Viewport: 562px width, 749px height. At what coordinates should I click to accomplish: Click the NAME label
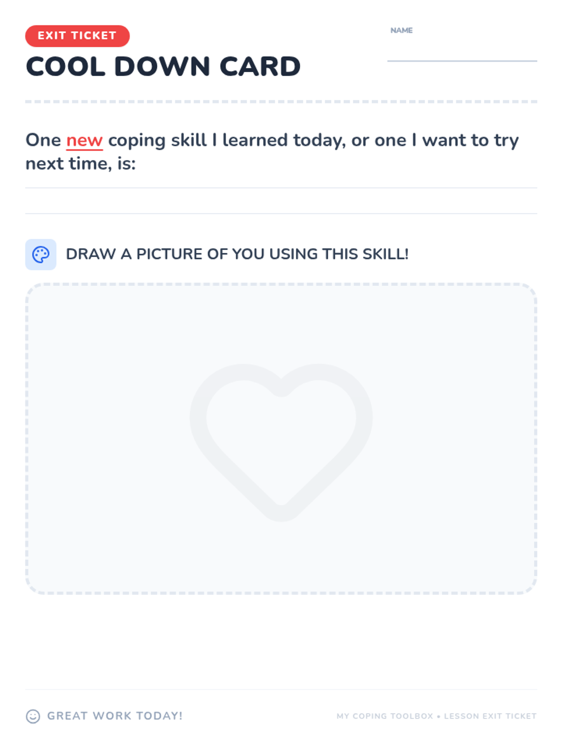401,30
